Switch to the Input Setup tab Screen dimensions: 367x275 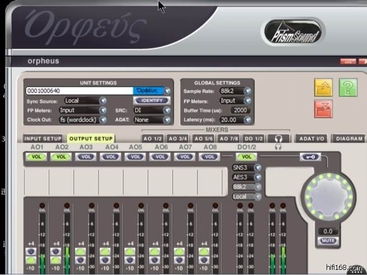click(x=43, y=138)
